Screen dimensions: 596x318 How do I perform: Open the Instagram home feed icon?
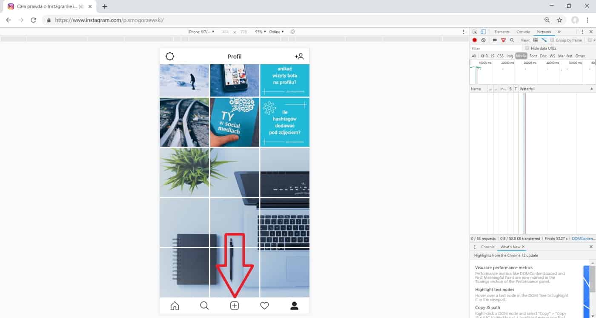click(175, 306)
